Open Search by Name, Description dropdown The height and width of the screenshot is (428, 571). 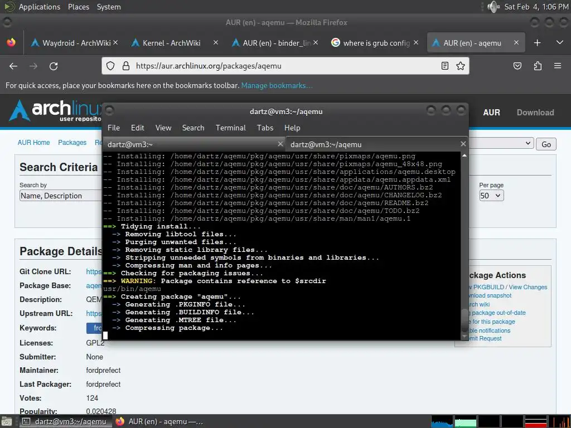[60, 196]
